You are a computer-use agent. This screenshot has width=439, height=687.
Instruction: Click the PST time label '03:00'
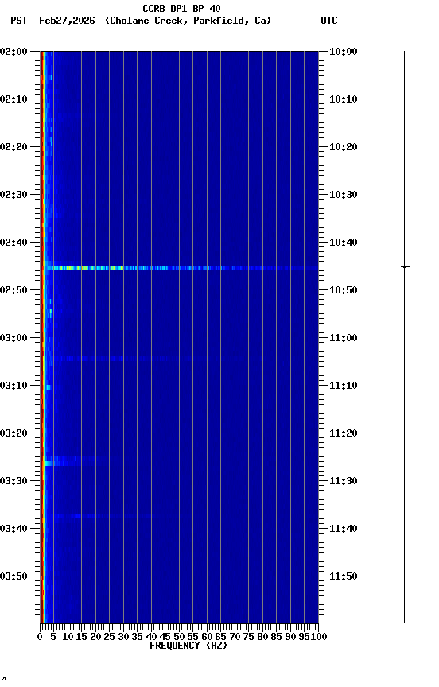tap(14, 338)
